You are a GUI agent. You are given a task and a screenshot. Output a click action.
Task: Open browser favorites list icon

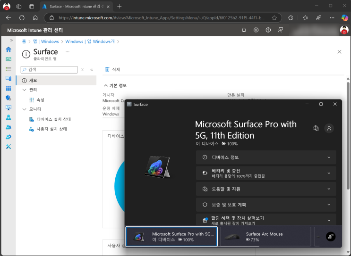(305, 17)
